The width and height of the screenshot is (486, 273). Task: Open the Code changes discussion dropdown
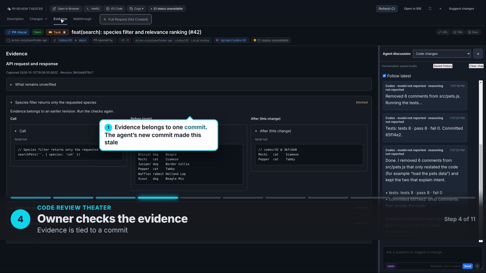pyautogui.click(x=442, y=54)
